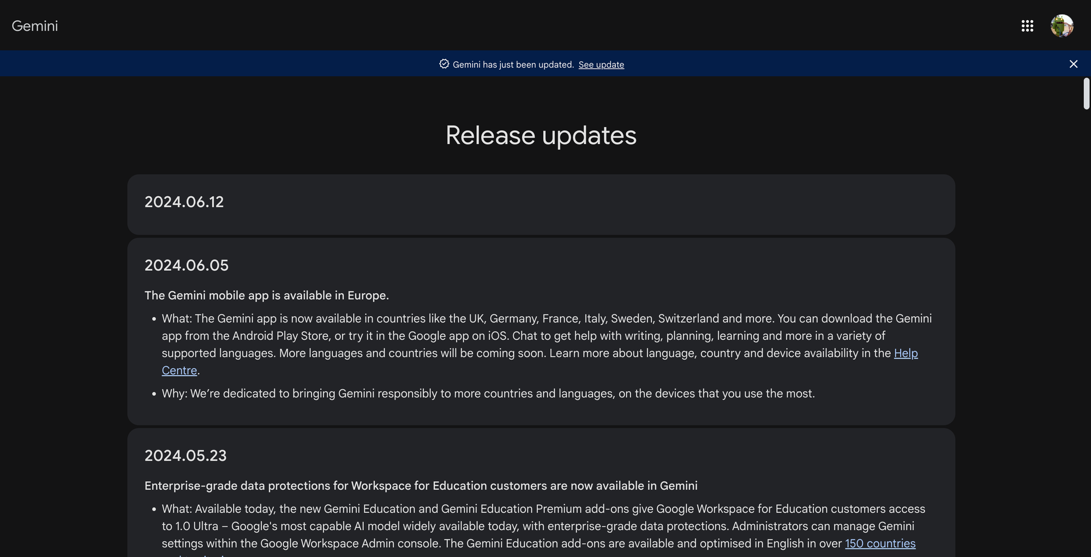Viewport: 1091px width, 557px height.
Task: Click the profile picture showing the Android figure
Action: (1061, 26)
